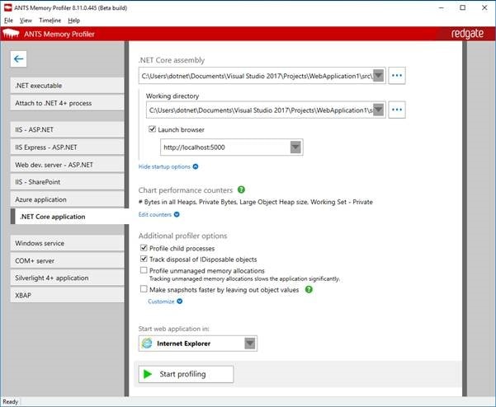Maximize the ANTS Memory Profiler window
496x407 pixels.
(462, 8)
